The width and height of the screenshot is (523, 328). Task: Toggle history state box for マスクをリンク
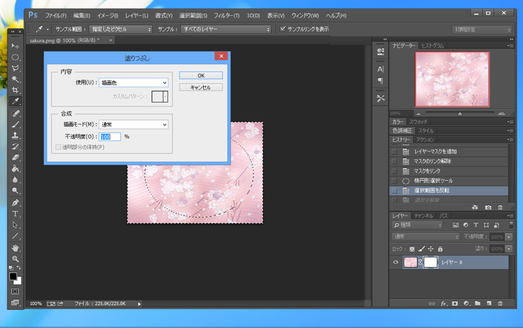tap(394, 171)
